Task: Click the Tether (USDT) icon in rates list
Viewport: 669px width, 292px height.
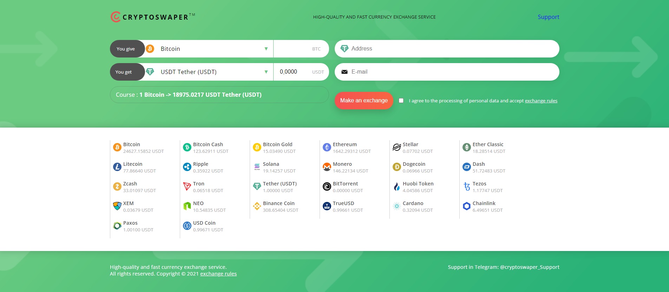Action: 257,186
